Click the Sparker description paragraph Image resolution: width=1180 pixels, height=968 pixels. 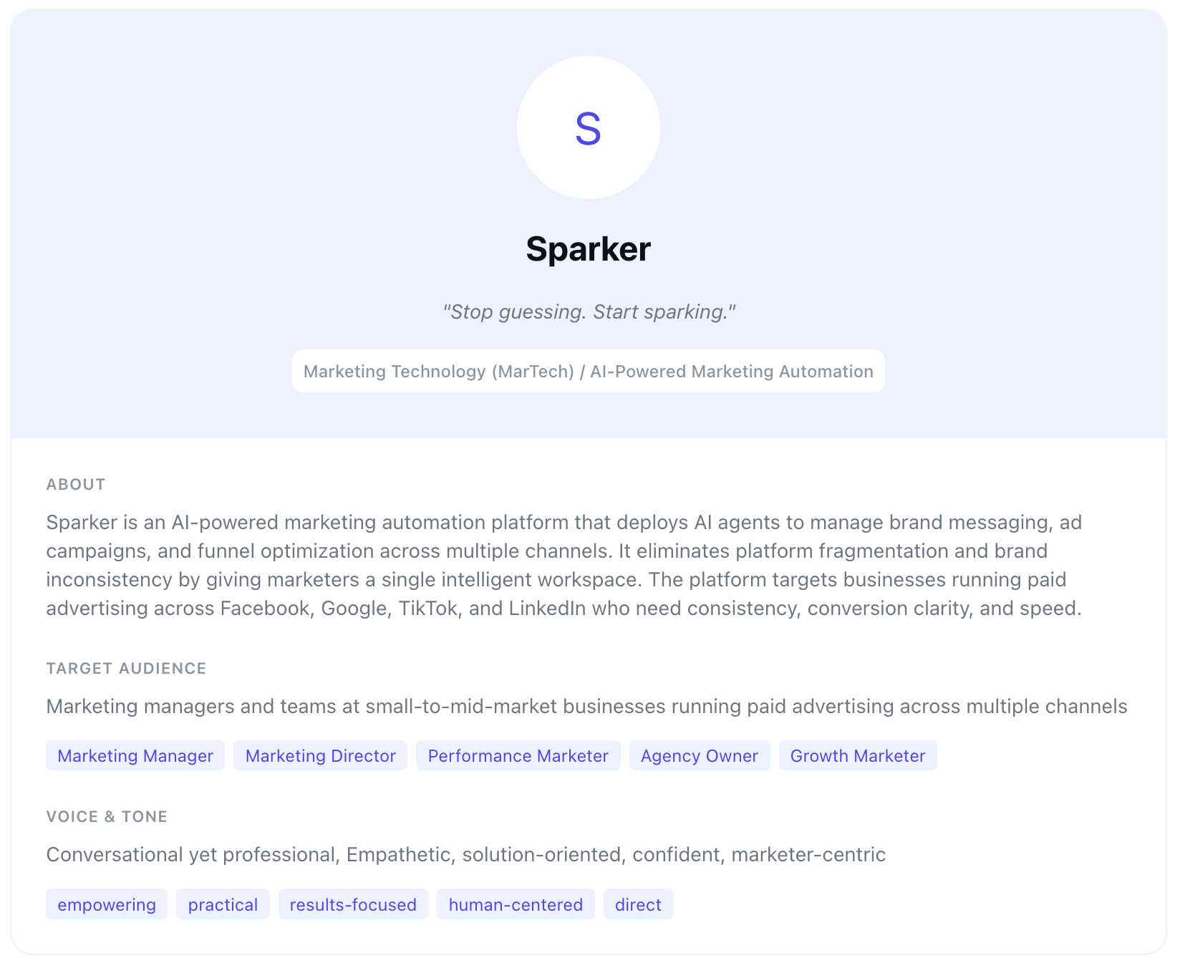(x=564, y=565)
